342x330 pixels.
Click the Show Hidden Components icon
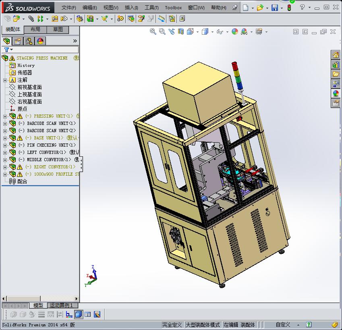80,19
